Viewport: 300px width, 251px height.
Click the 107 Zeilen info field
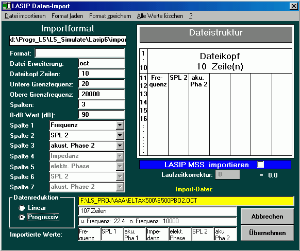(x=157, y=211)
